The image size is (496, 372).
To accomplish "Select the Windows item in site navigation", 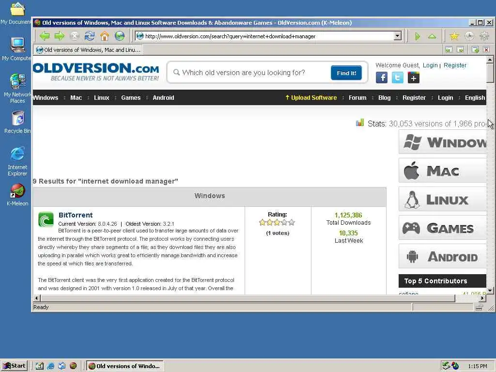I will click(x=46, y=98).
